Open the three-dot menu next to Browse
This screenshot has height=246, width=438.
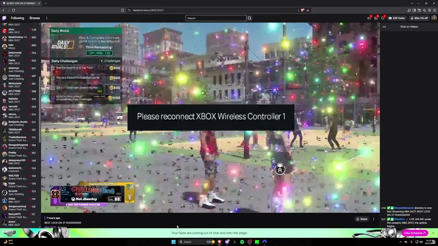point(47,18)
